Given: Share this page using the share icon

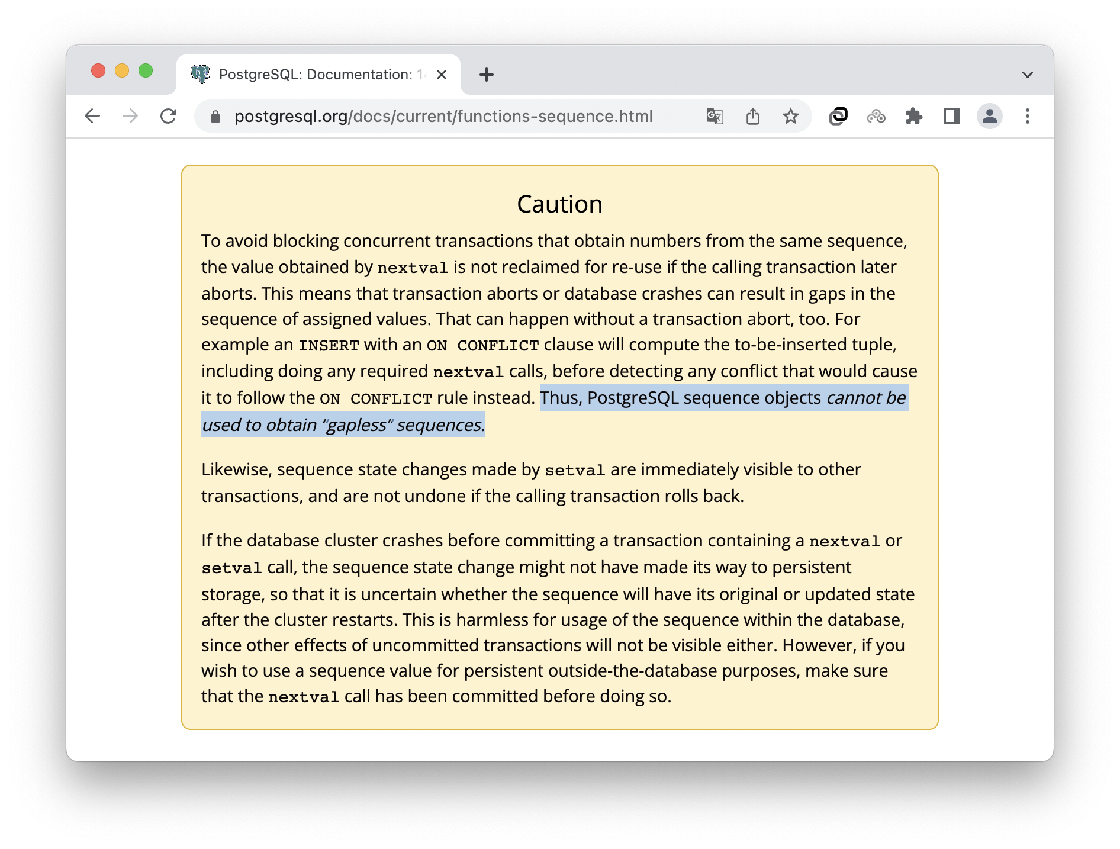Looking at the screenshot, I should 753,116.
